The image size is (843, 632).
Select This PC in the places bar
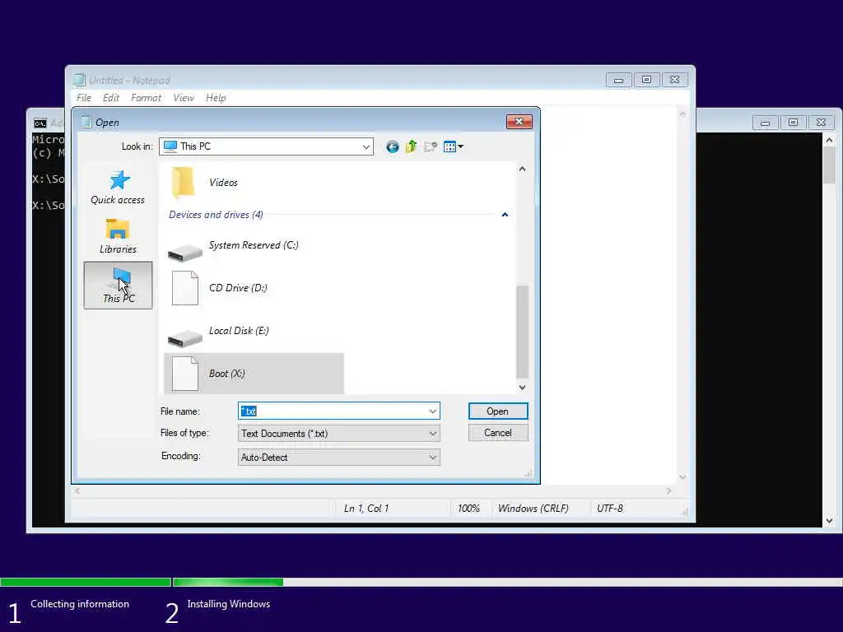pyautogui.click(x=118, y=286)
